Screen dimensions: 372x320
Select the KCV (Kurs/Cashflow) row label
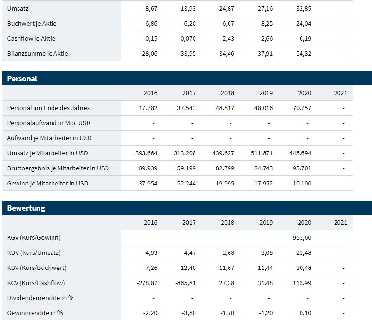pos(36,283)
